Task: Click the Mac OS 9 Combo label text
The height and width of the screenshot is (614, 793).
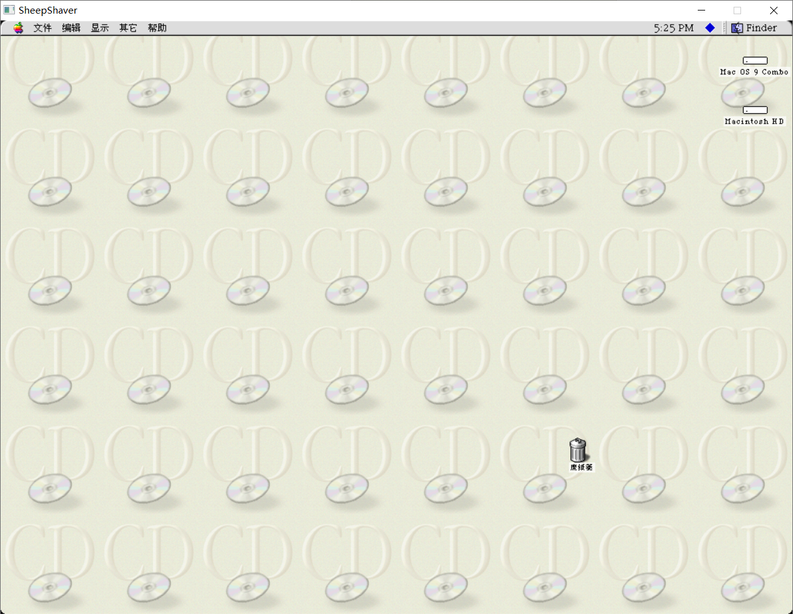Action: 754,72
